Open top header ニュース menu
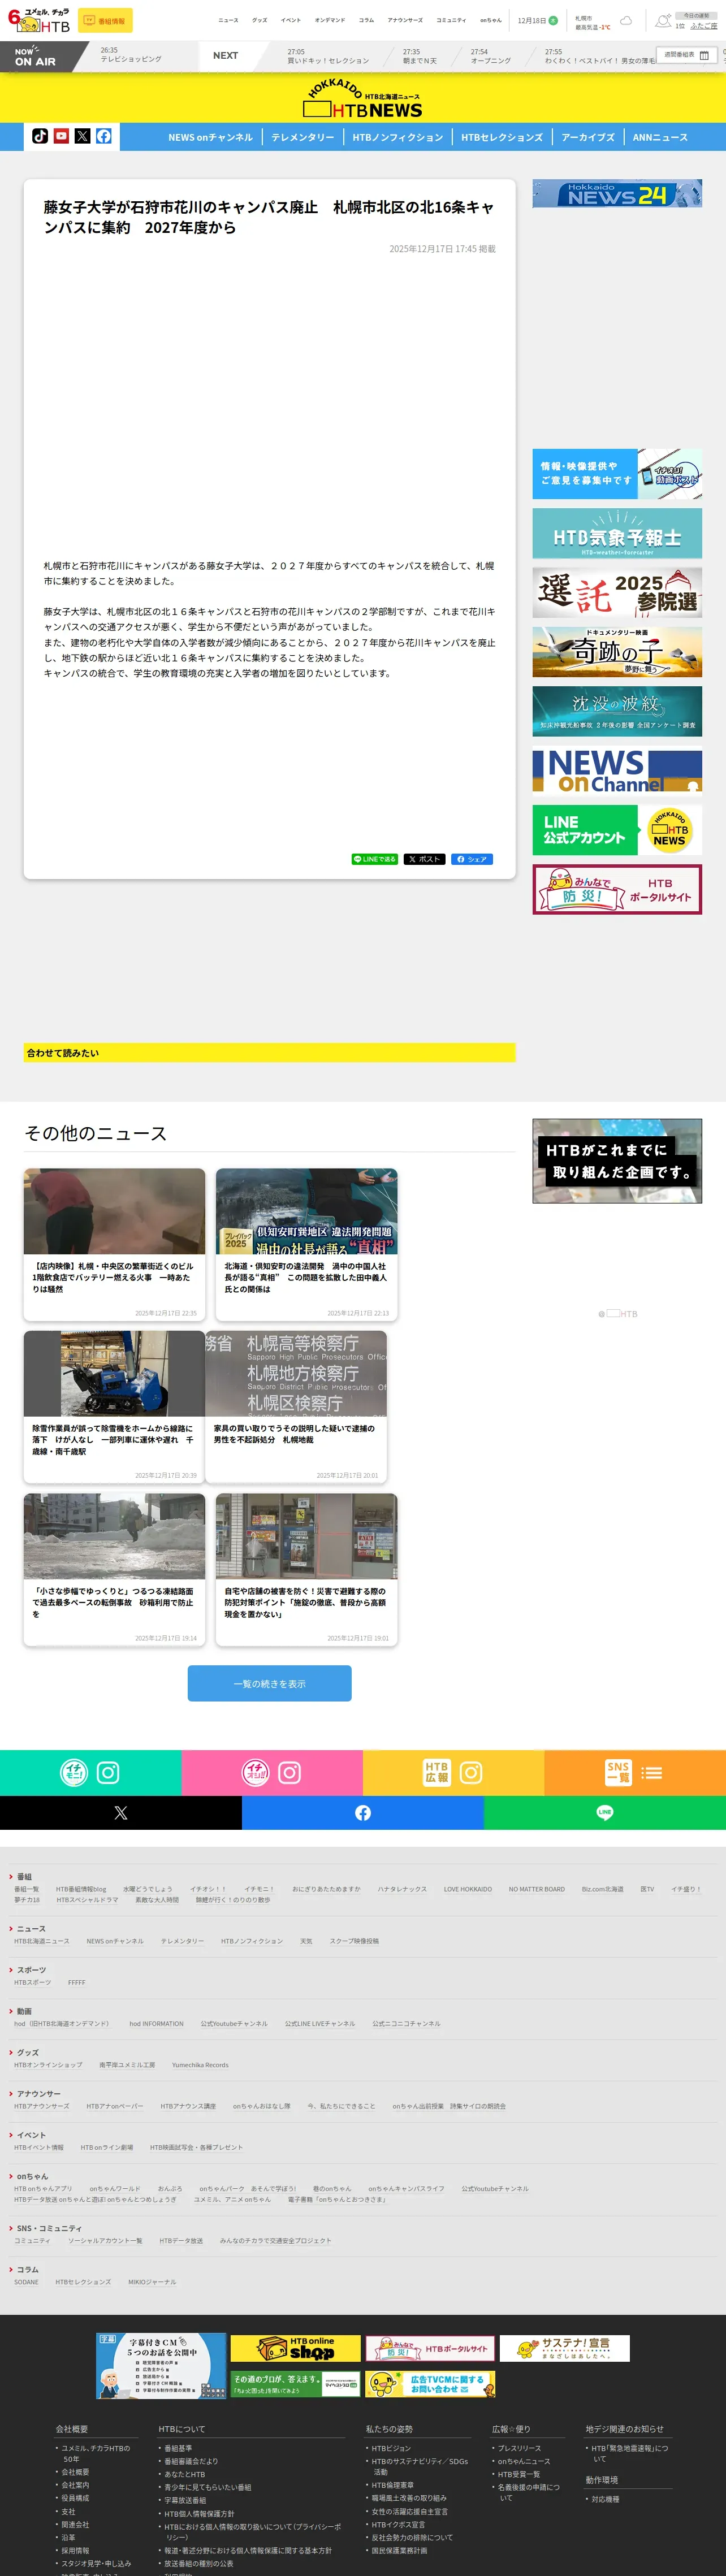726x2576 pixels. point(229,20)
